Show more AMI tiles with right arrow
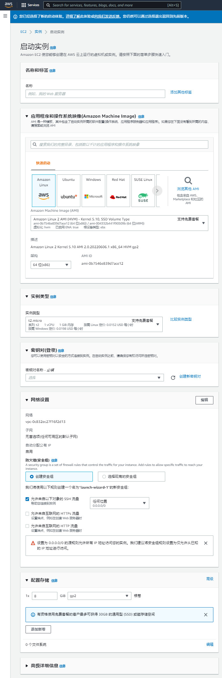222x678 pixels. coord(157,191)
